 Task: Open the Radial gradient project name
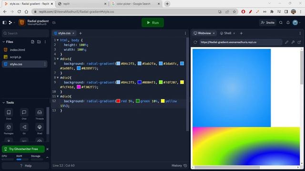(38, 21)
